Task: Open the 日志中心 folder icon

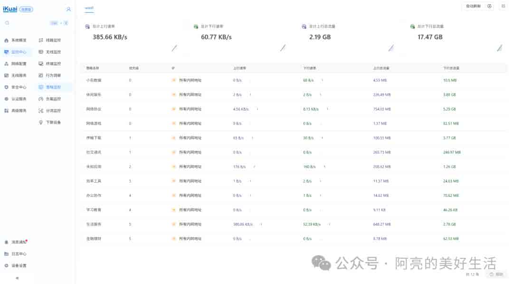Action: [6, 254]
